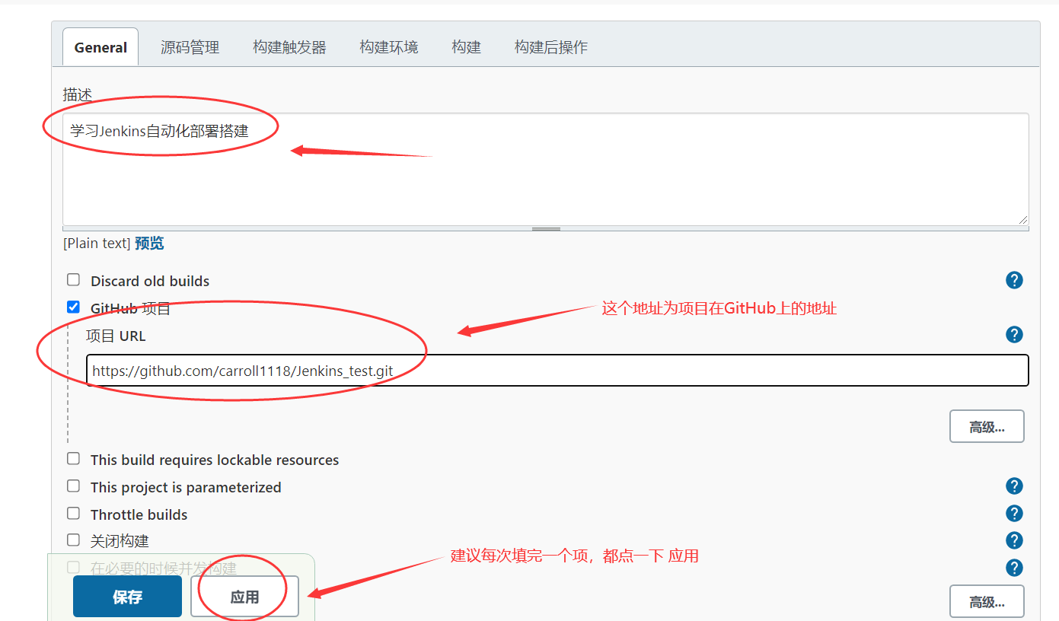Open help for Discard old builds

pos(1014,280)
